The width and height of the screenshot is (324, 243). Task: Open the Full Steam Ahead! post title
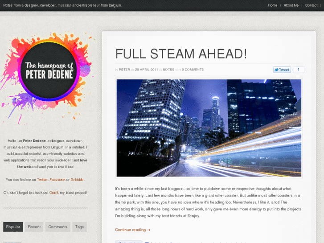click(181, 54)
